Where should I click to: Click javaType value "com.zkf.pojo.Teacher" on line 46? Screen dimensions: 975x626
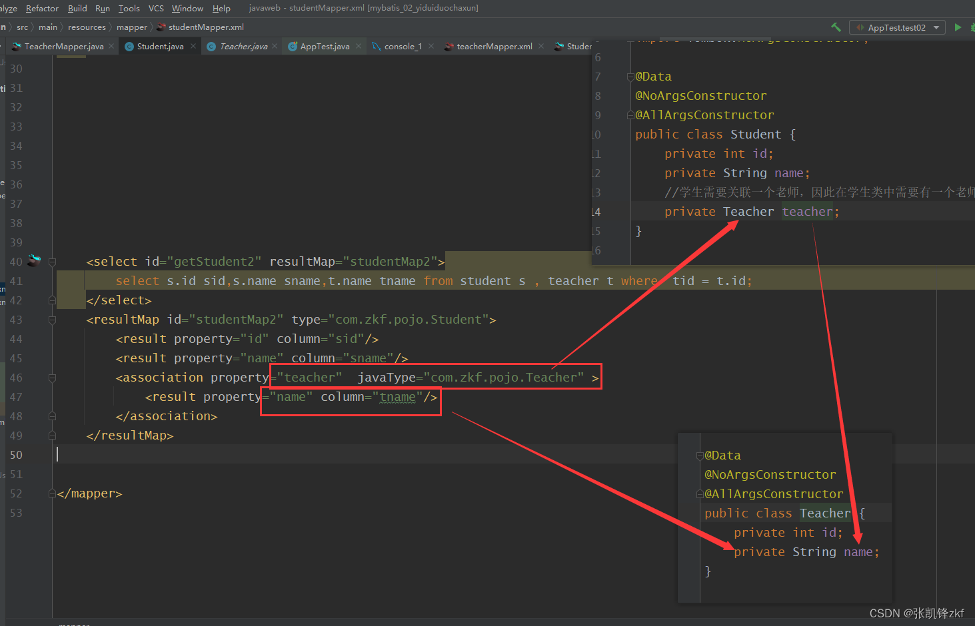point(504,378)
